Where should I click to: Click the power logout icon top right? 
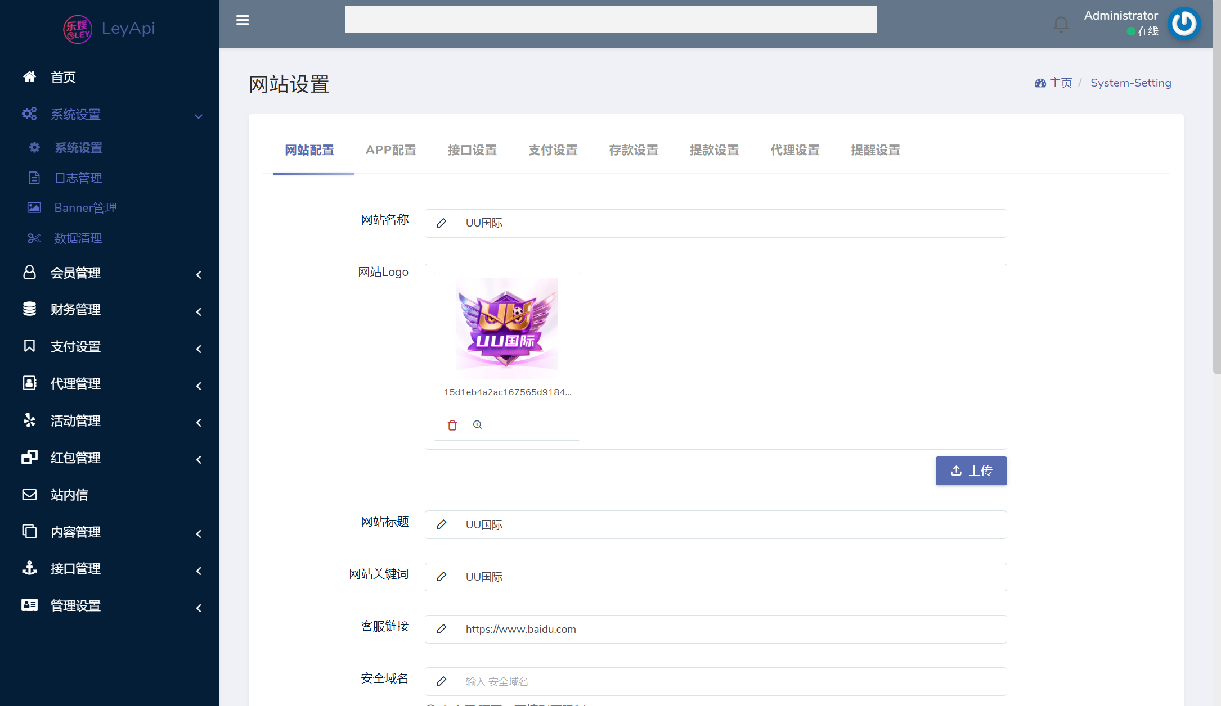(x=1184, y=24)
